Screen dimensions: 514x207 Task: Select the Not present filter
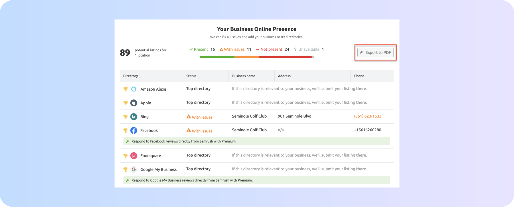pyautogui.click(x=271, y=49)
